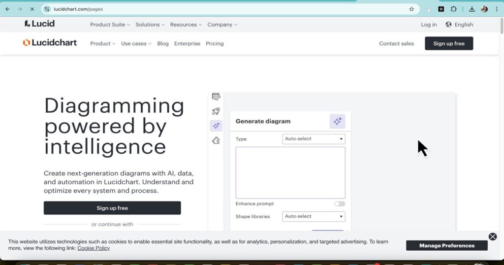Open the Chrome profile avatar
The width and height of the screenshot is (504, 265).
pos(484,9)
